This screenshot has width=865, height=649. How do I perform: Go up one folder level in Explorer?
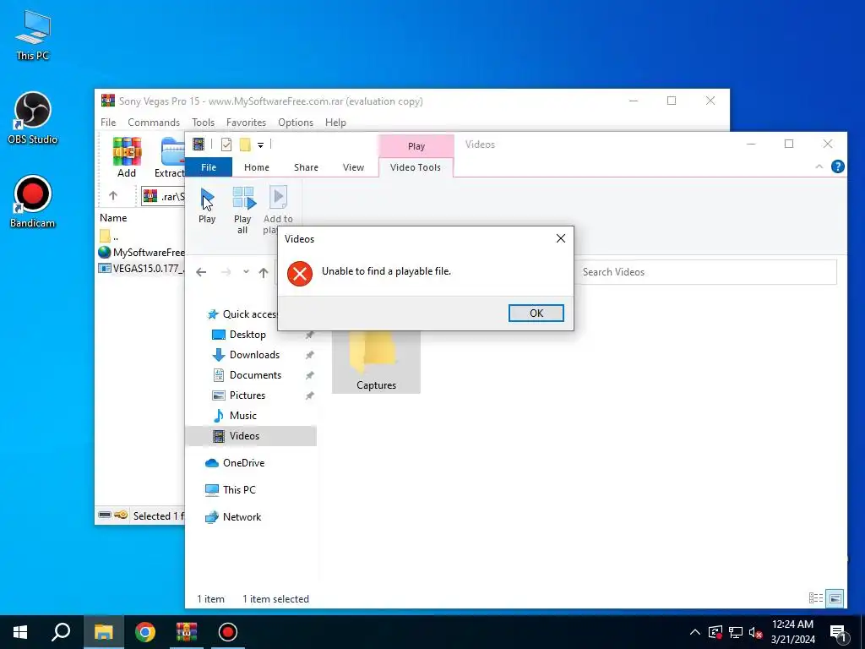[x=264, y=272]
